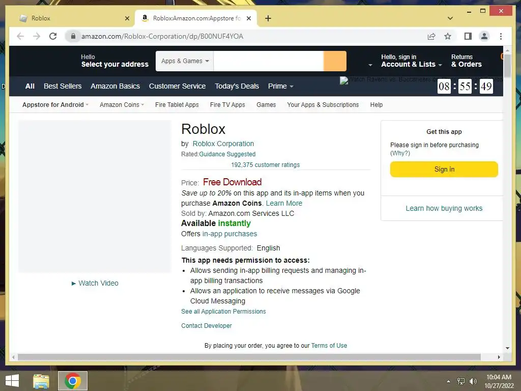Click the Guidance Suggested rating link
Viewport: 521px width, 391px height.
[x=227, y=154]
